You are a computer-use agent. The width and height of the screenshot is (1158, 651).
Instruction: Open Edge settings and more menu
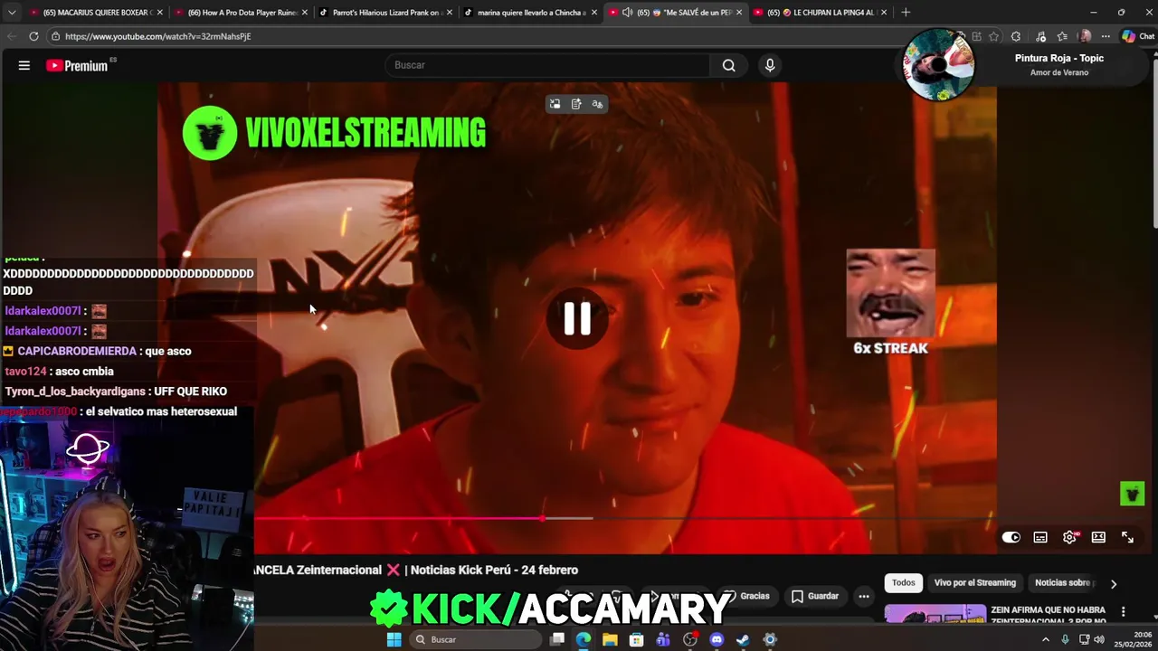coord(1106,36)
